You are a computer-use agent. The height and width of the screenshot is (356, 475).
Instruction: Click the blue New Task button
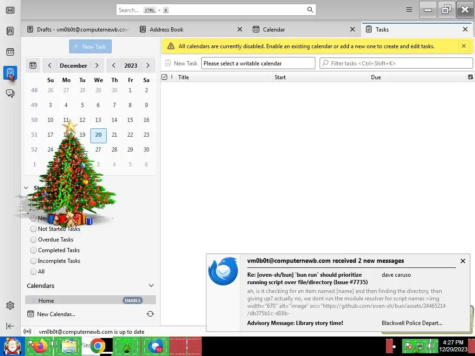(x=90, y=46)
